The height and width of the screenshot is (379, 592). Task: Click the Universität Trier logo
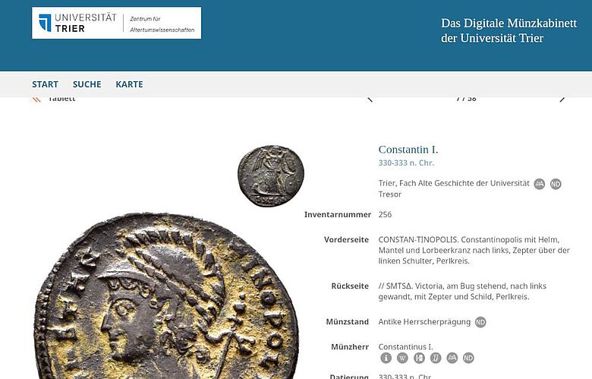tap(116, 23)
